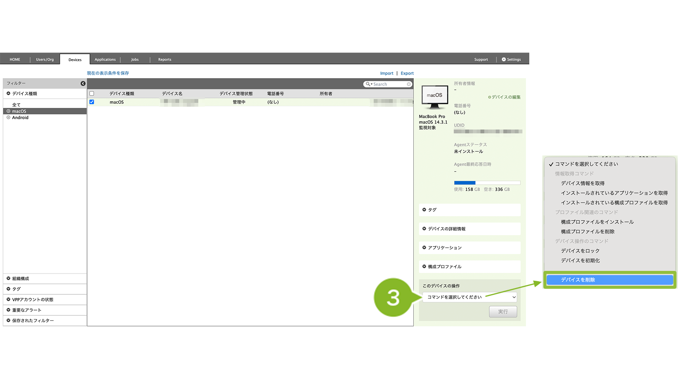
Task: Uncheck the macOS device row checkbox
Action: click(92, 102)
